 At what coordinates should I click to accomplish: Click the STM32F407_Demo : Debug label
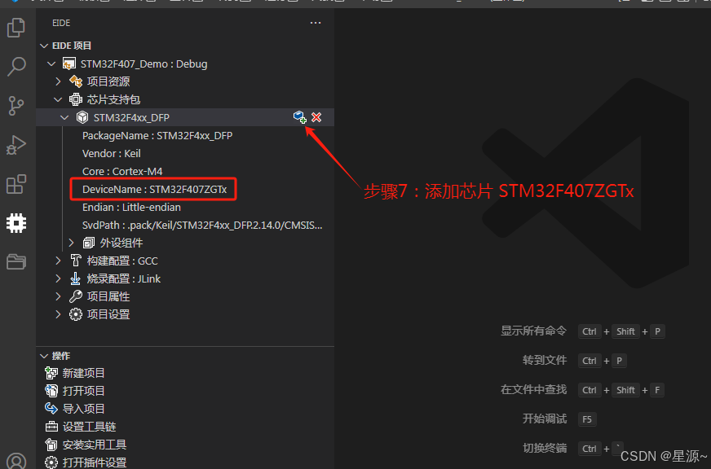click(x=144, y=64)
